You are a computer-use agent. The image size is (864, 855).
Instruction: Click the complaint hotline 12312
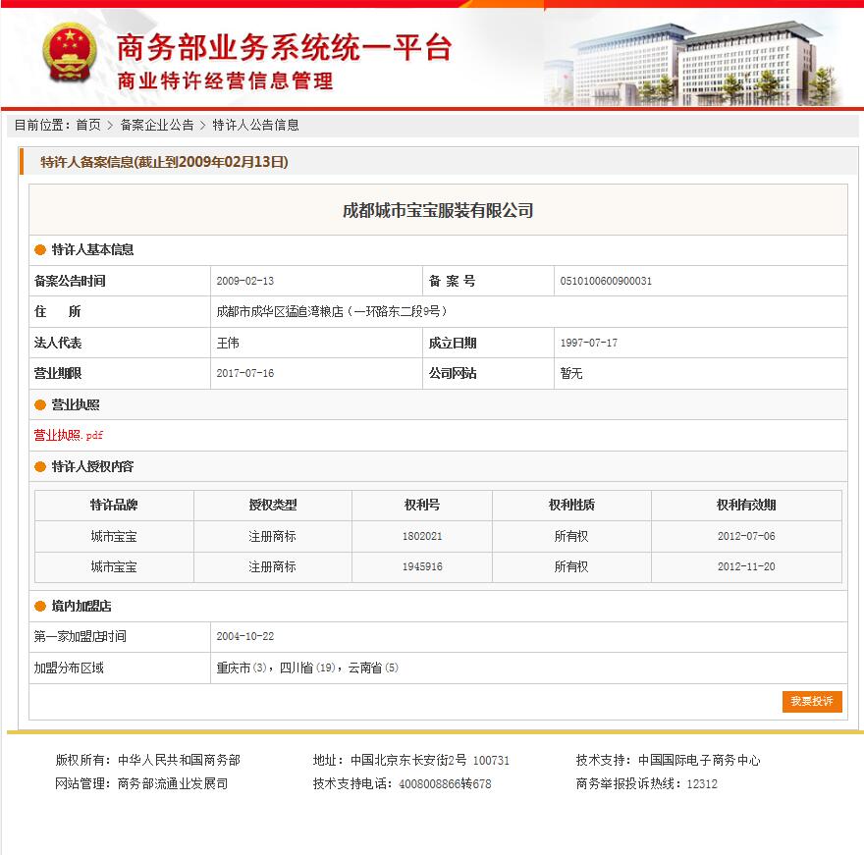pyautogui.click(x=702, y=784)
